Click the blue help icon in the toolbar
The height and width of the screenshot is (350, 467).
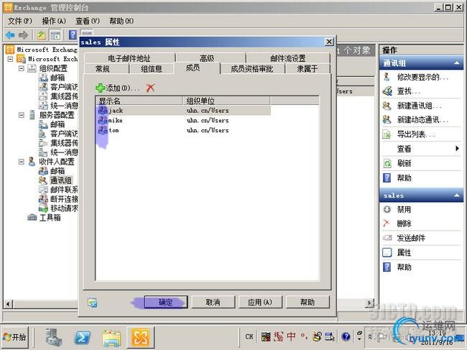73,34
